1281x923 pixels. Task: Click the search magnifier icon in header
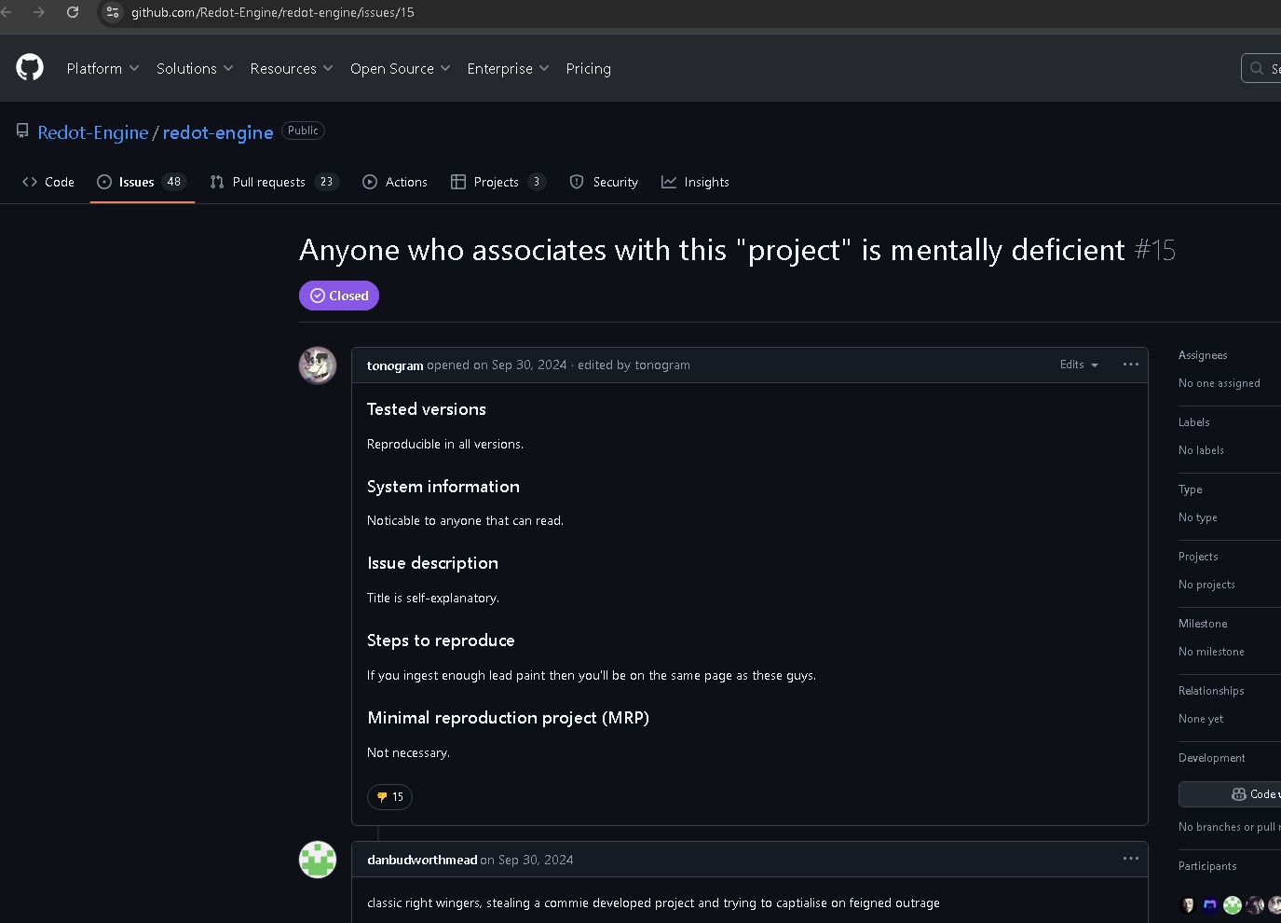pyautogui.click(x=1257, y=68)
